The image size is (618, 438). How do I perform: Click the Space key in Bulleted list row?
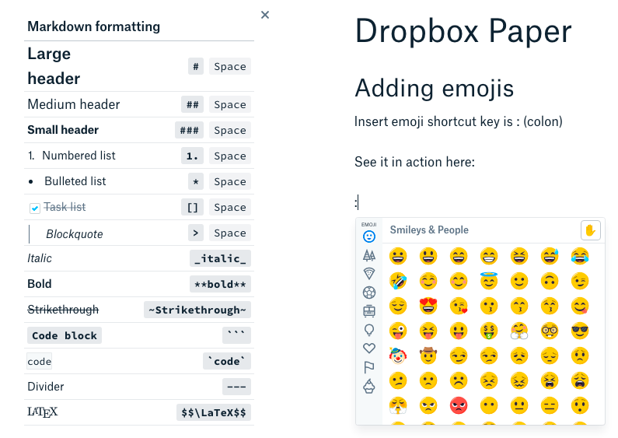[230, 181]
